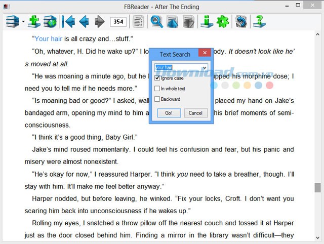
Task: Open help with the green question mark
Action: (260, 21)
